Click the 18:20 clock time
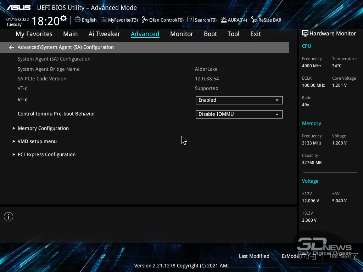Viewport: 363px width, 272px height. 46,21
